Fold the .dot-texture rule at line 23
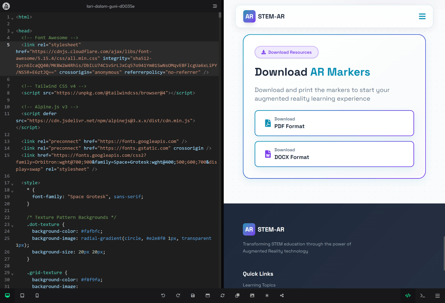This screenshot has height=303, width=445. 12,225
